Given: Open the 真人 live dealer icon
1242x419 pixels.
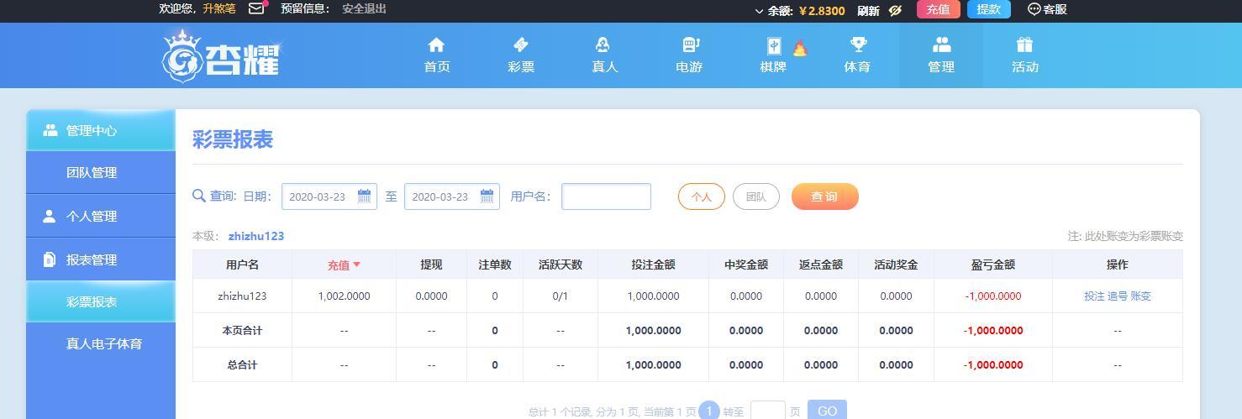Looking at the screenshot, I should [603, 45].
